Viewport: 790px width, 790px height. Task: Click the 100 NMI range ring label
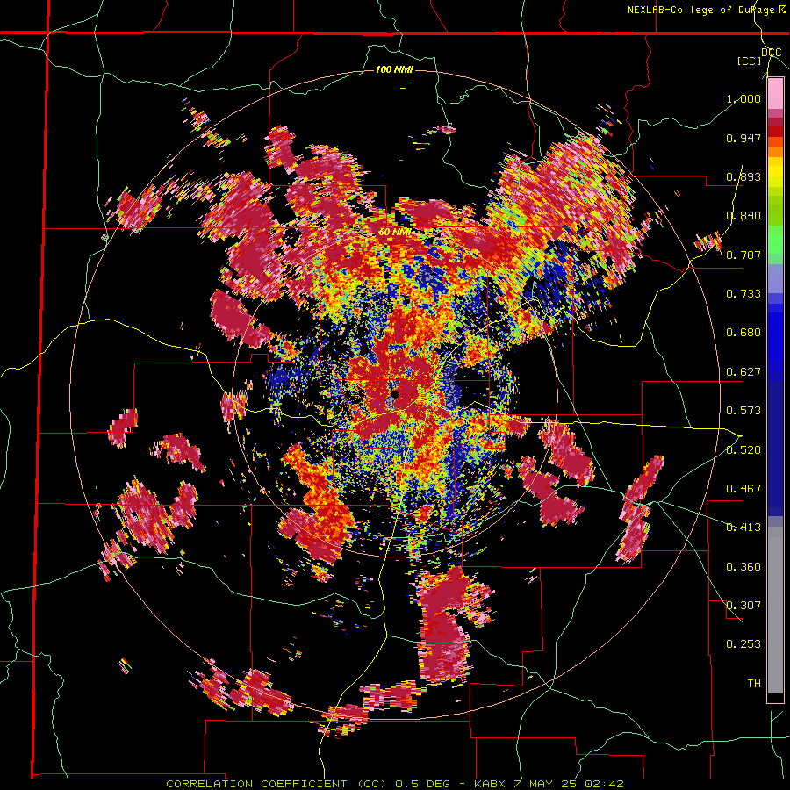click(x=394, y=69)
